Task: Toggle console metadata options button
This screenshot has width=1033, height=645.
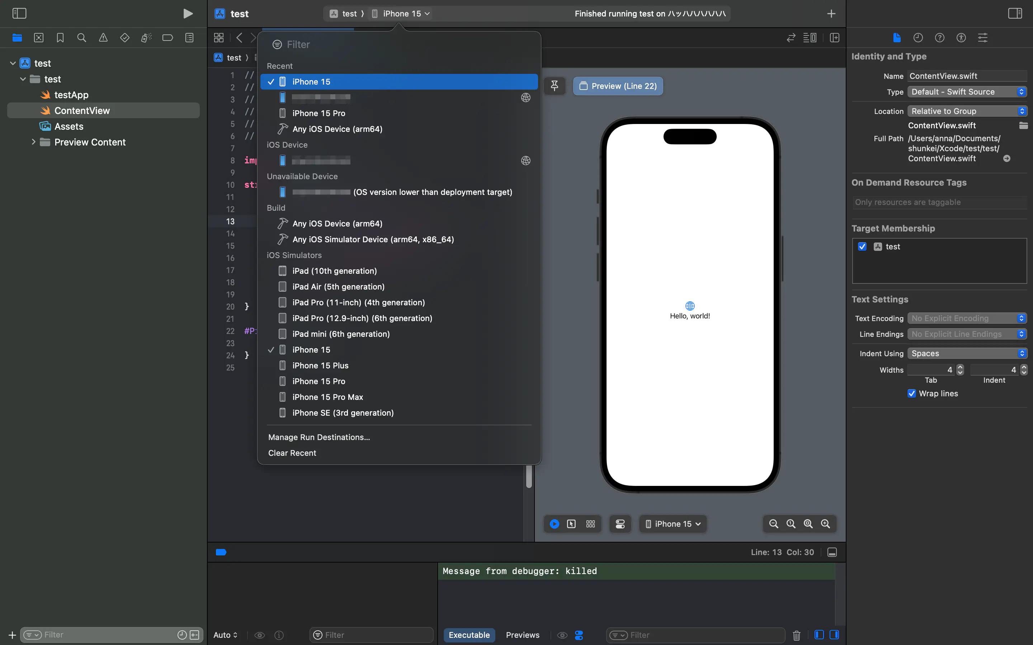Action: point(579,635)
